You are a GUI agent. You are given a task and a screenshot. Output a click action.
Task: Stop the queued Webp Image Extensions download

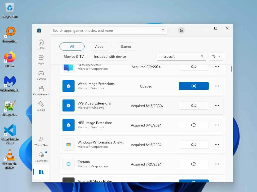point(194,86)
